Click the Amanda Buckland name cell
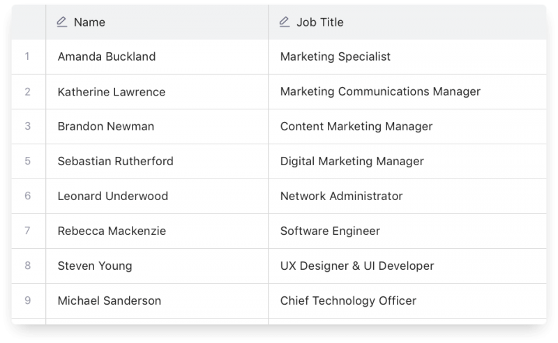This screenshot has width=558, height=343. point(106,56)
